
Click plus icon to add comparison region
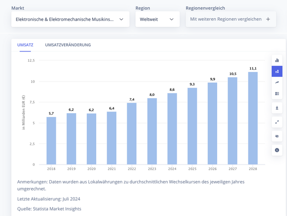click(268, 19)
